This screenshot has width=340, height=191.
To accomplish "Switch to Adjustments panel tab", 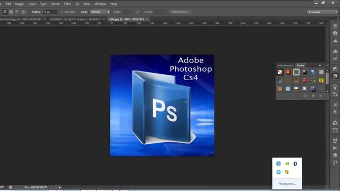I will pyautogui.click(x=285, y=65).
